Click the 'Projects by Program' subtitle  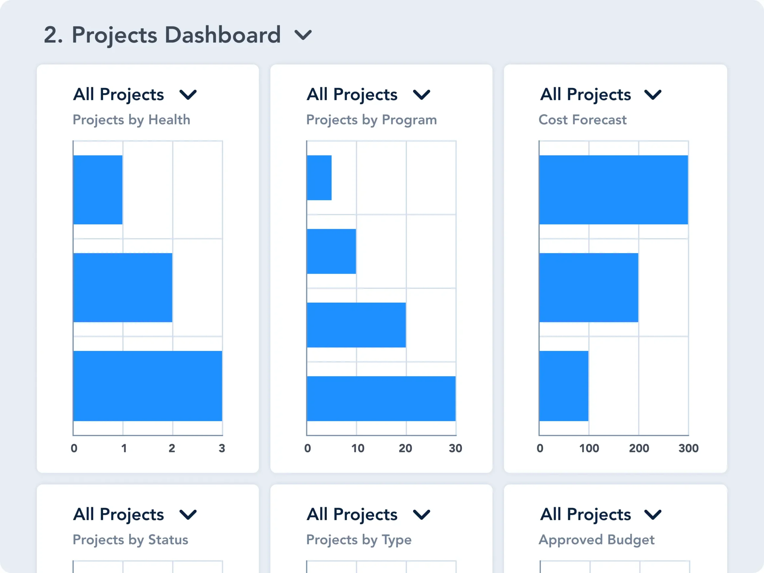(371, 120)
